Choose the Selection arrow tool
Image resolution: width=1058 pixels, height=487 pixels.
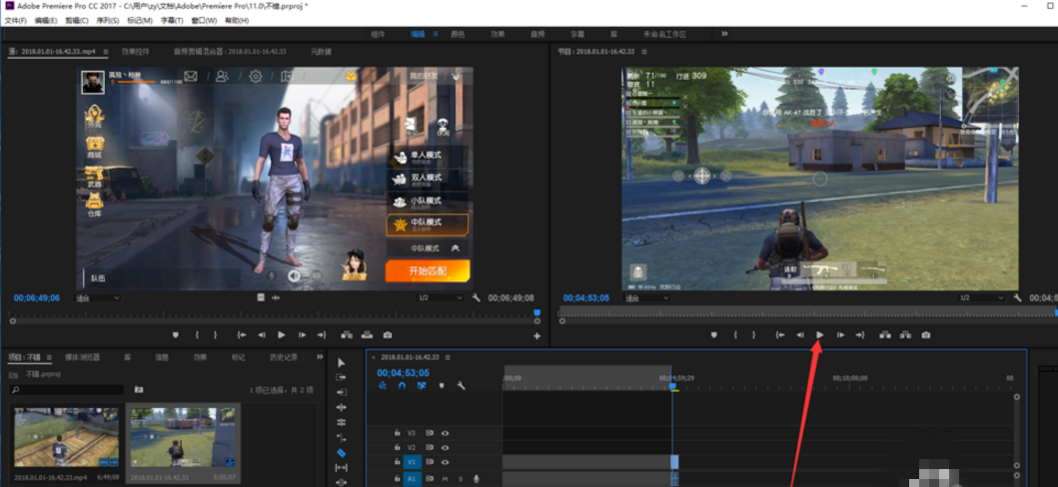click(342, 363)
